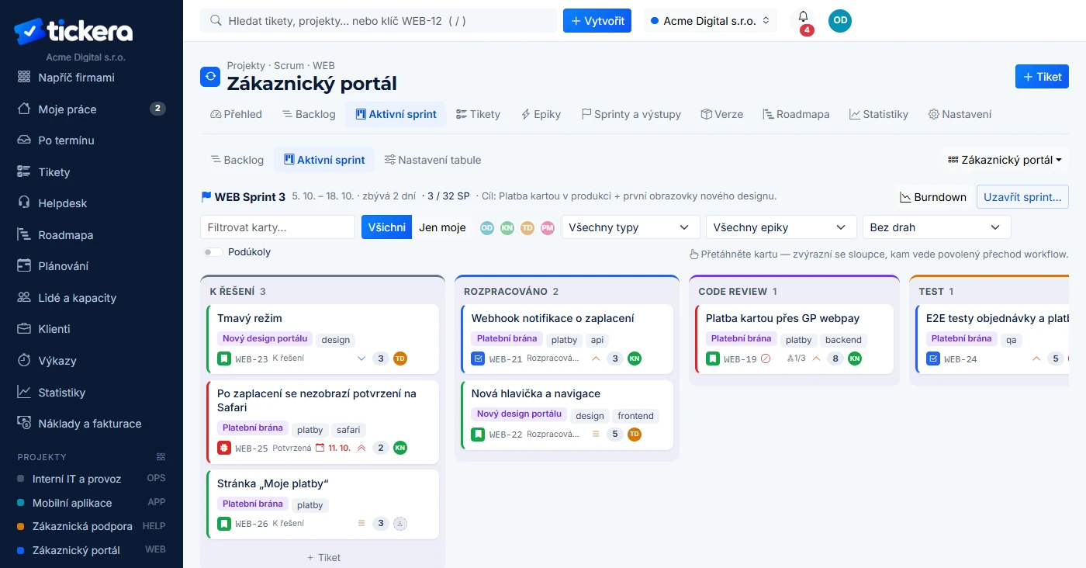The width and height of the screenshot is (1086, 568).
Task: Open Výkazy in the sidebar
Action: 92,361
